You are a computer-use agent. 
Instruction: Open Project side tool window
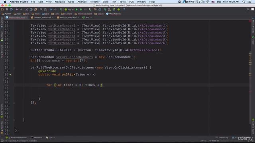[2, 36]
